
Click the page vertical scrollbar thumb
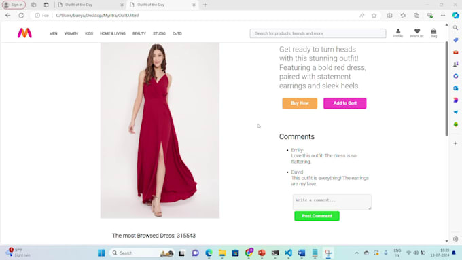(x=446, y=88)
